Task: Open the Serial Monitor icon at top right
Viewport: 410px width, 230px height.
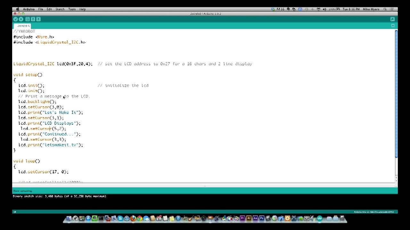Action: coord(392,19)
